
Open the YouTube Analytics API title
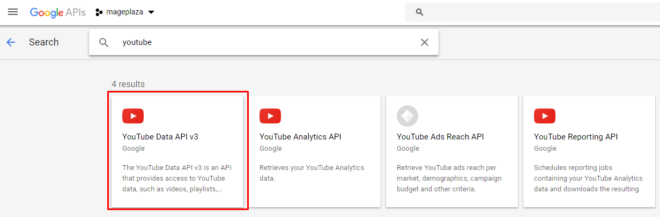[300, 137]
